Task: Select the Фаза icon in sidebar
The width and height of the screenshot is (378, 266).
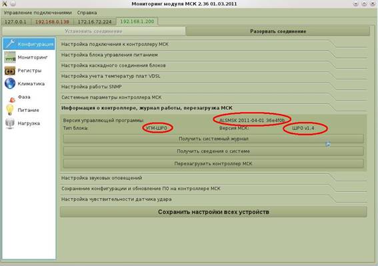Action: click(x=12, y=99)
